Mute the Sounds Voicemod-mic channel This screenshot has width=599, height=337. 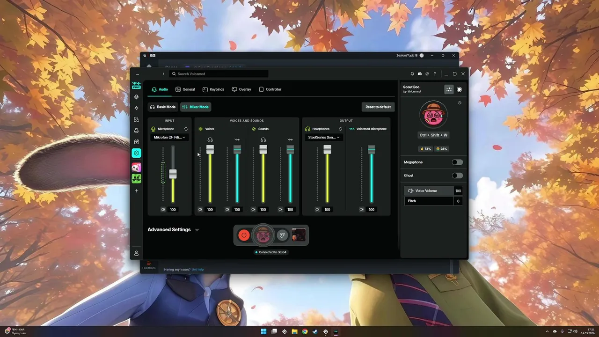pos(280,210)
